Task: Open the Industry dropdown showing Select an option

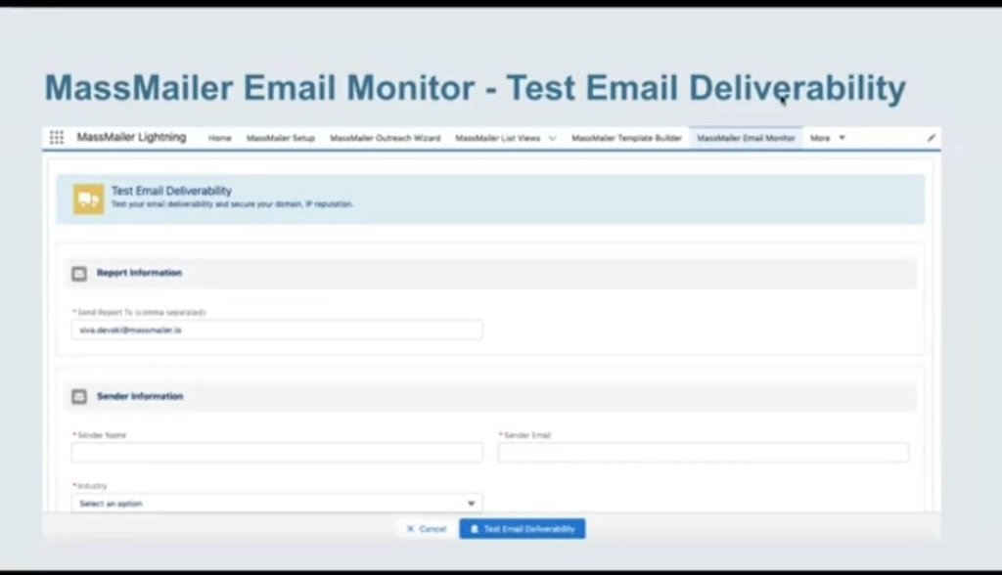Action: (x=276, y=502)
